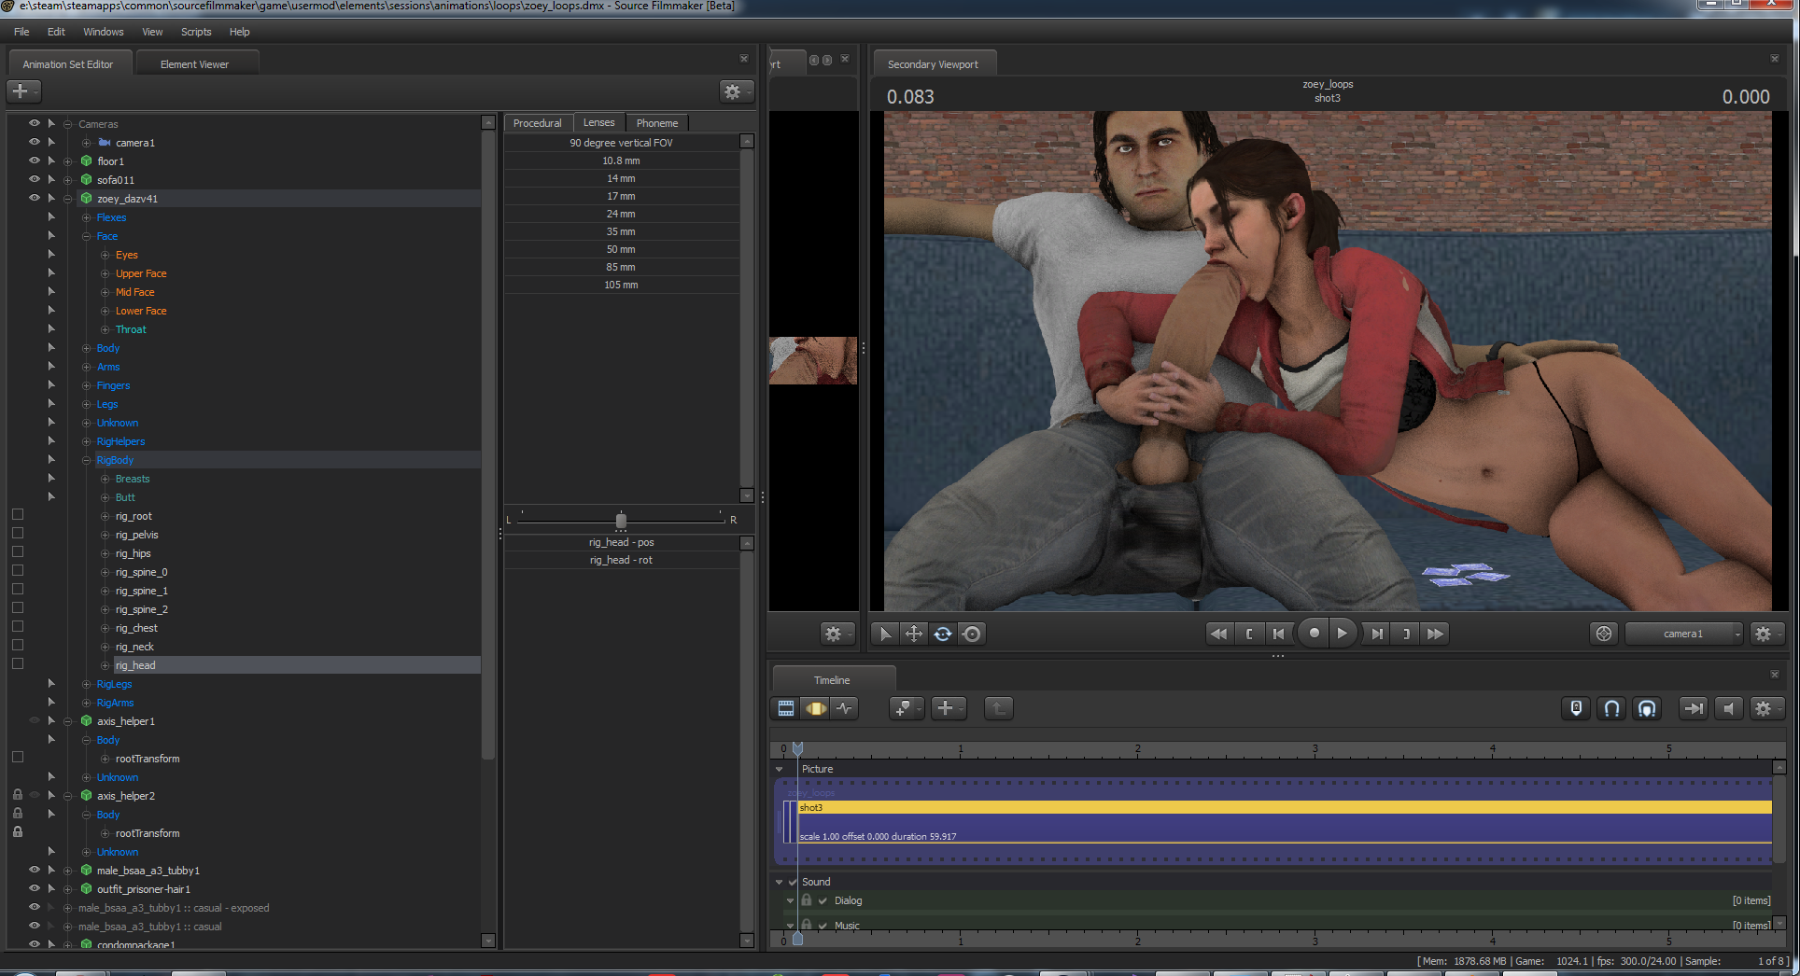Viewport: 1800px width, 976px height.
Task: Open the primary viewport gear menu
Action: [836, 634]
